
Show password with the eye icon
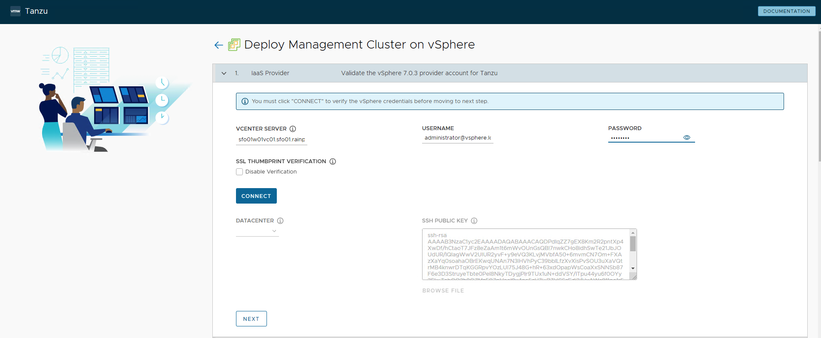(x=687, y=137)
